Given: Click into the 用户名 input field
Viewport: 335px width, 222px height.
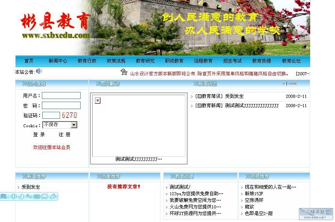Looking at the screenshot, I should (x=61, y=95).
